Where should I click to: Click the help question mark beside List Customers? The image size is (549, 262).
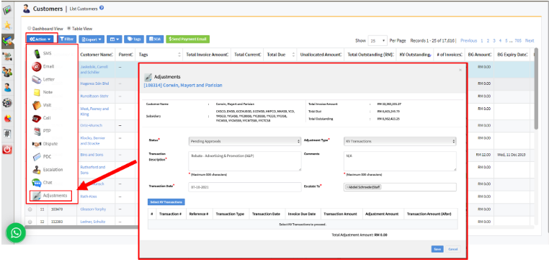(102, 8)
